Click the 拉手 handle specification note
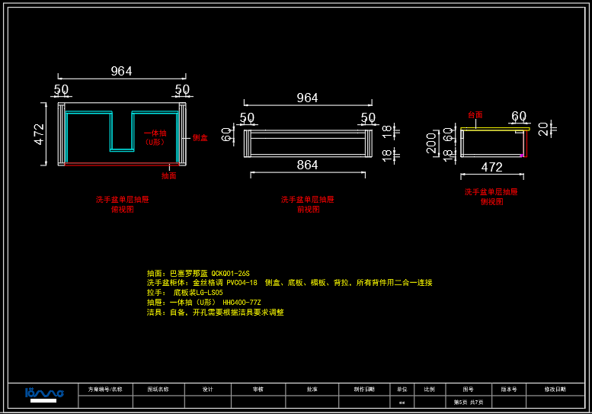The image size is (592, 414). 185,293
